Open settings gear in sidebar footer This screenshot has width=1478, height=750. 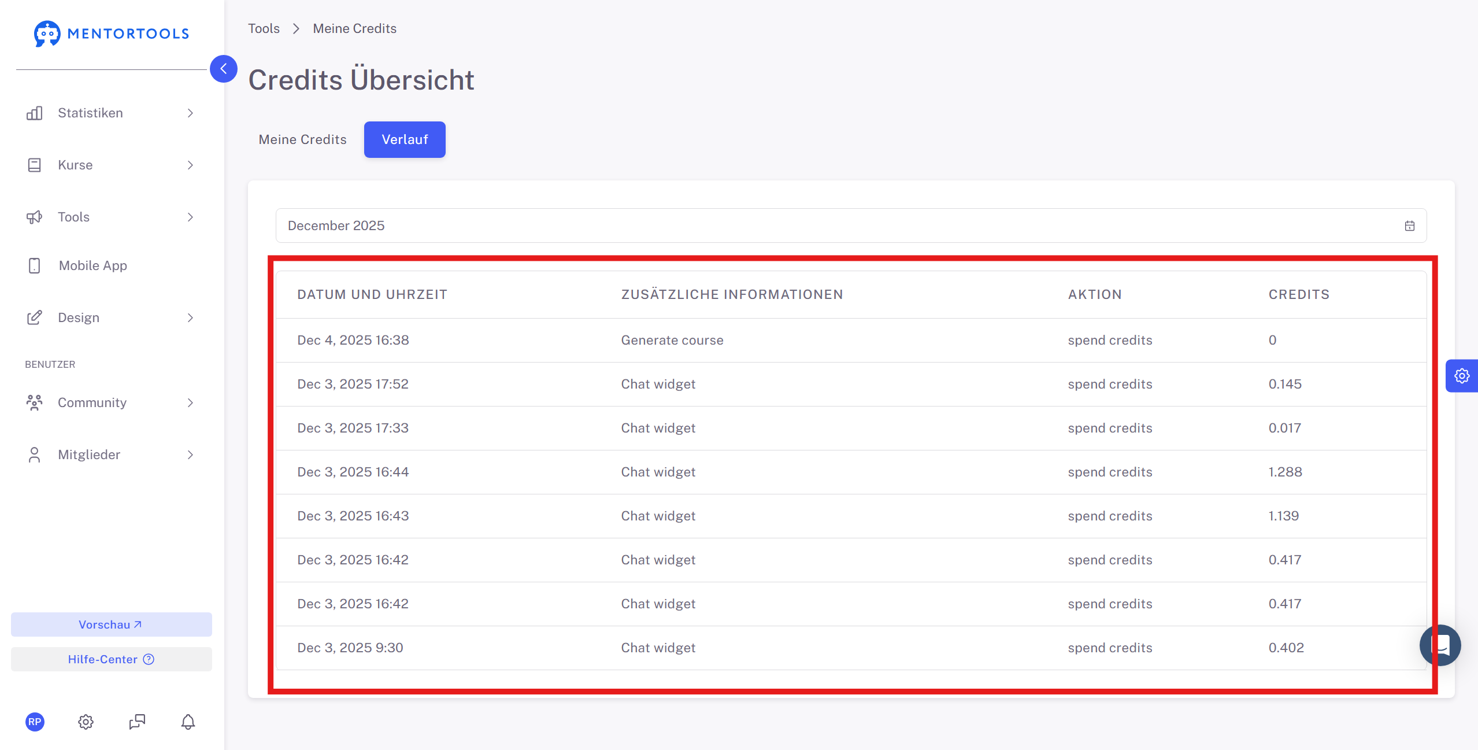86,722
